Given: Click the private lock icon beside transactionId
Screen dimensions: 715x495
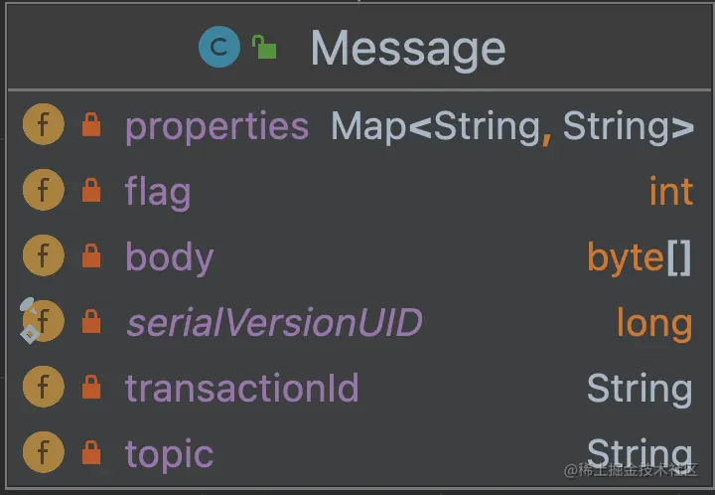Looking at the screenshot, I should coord(91,388).
